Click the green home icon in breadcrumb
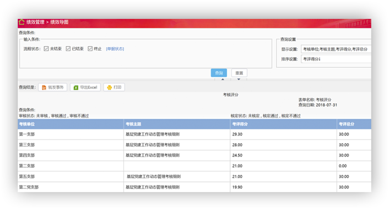 pos(22,22)
